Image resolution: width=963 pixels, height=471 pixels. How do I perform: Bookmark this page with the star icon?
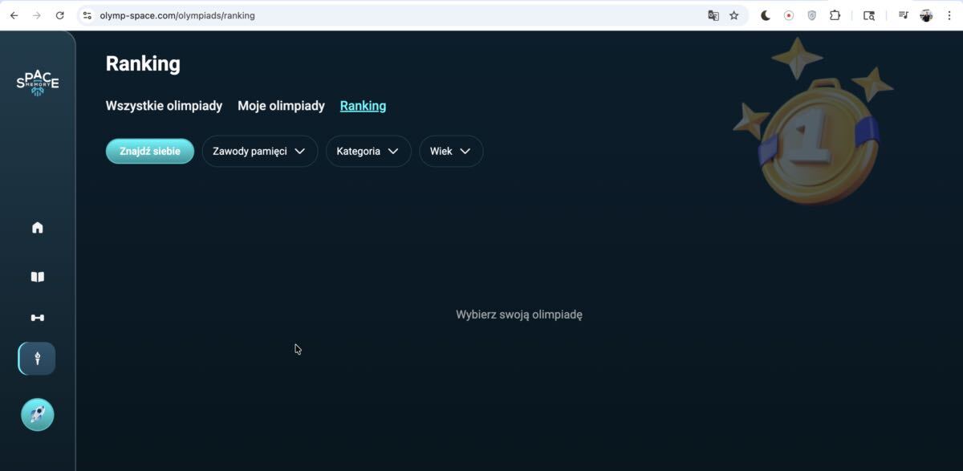click(x=733, y=15)
